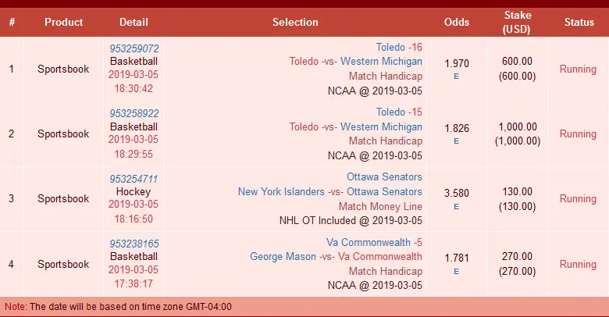The height and width of the screenshot is (317, 609).
Task: Click the Status column header
Action: pyautogui.click(x=579, y=22)
